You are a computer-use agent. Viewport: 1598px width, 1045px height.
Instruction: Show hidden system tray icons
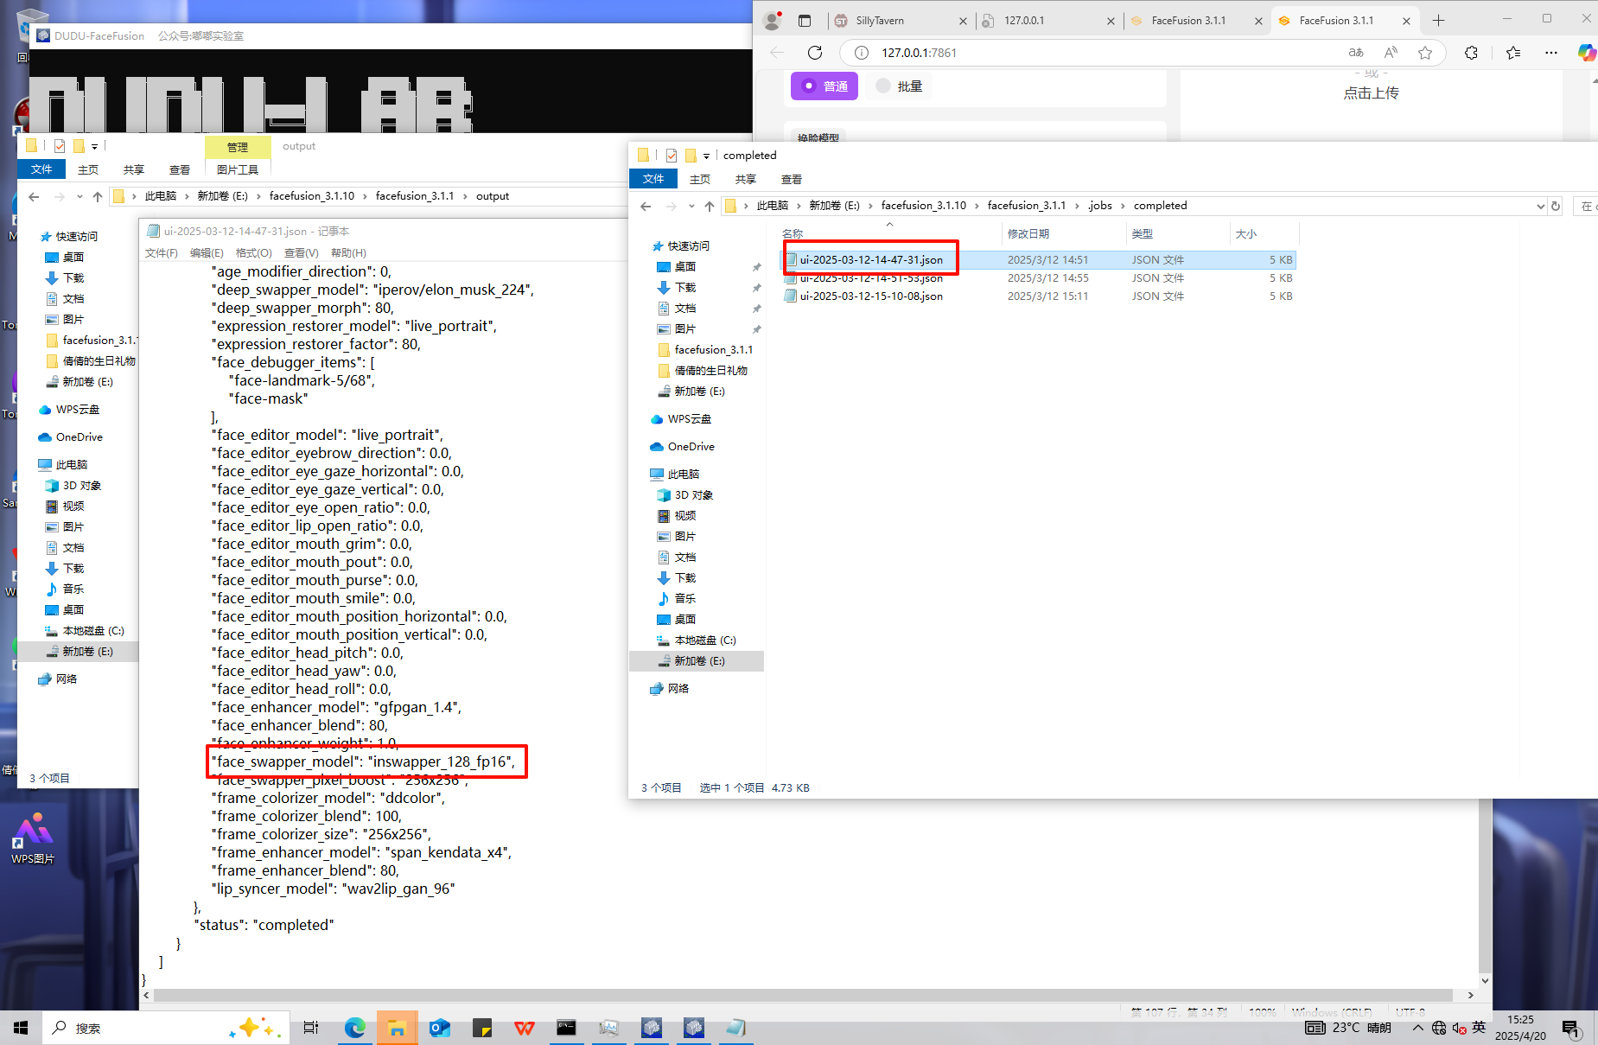tap(1417, 1028)
